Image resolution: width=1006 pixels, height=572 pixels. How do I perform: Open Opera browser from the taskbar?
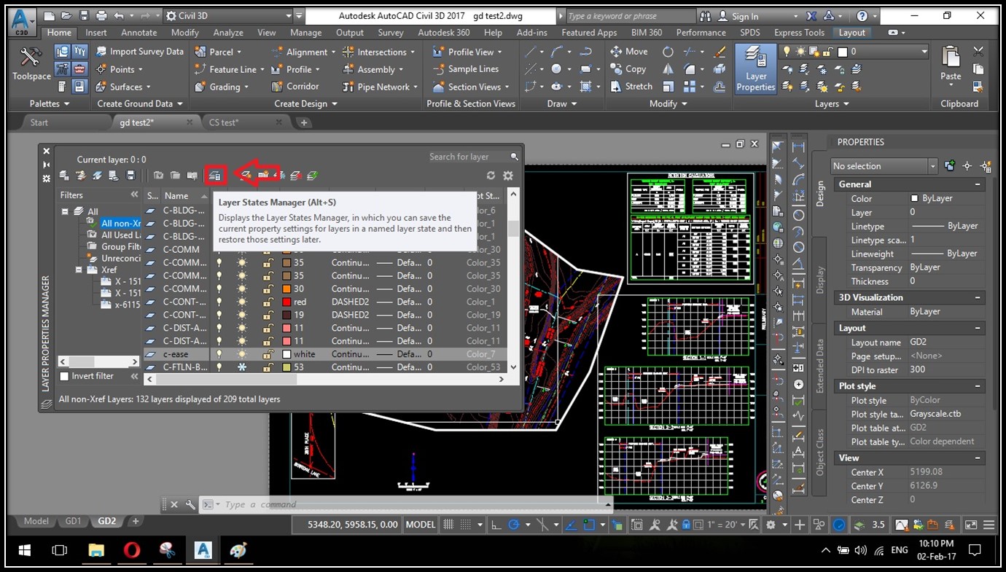tap(132, 550)
